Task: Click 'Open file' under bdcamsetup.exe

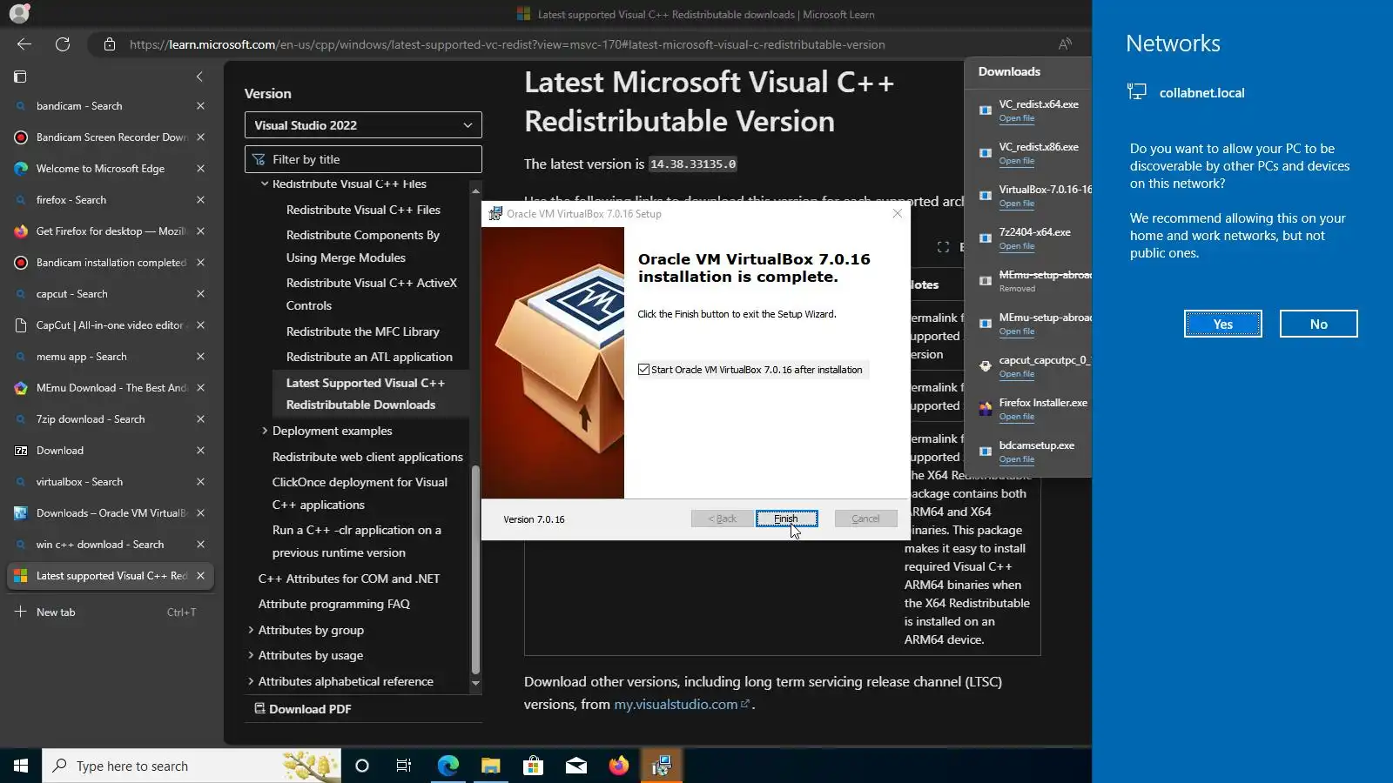Action: [1016, 459]
